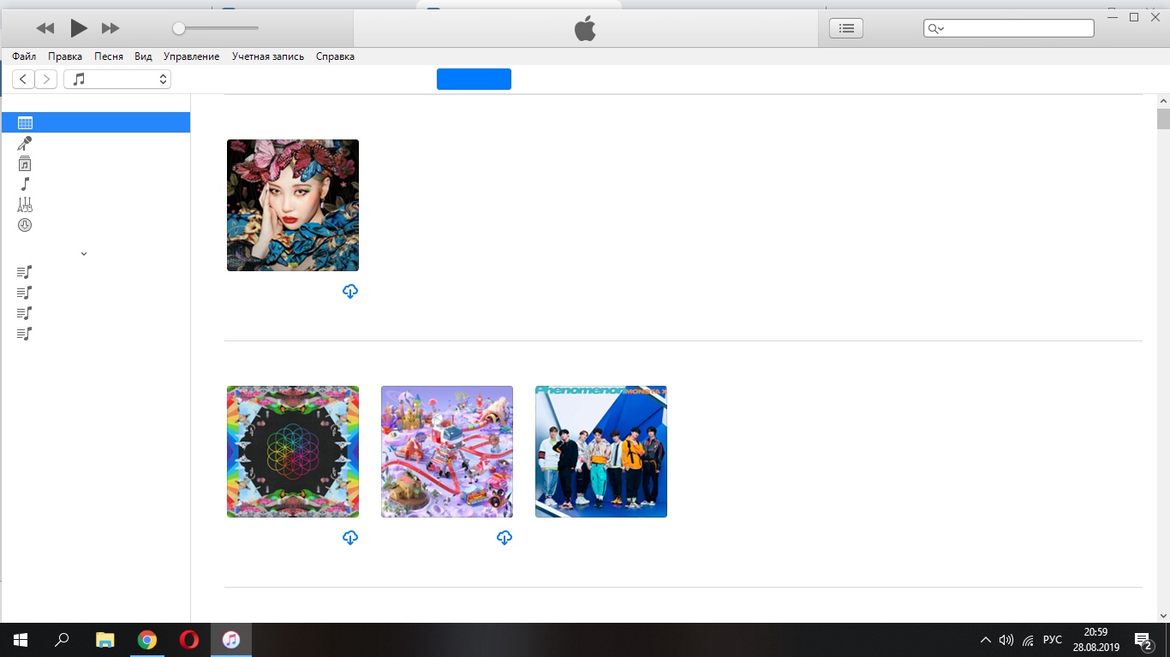Open Downloaded via the circled down-arrow icon
The height and width of the screenshot is (657, 1170).
click(x=25, y=225)
